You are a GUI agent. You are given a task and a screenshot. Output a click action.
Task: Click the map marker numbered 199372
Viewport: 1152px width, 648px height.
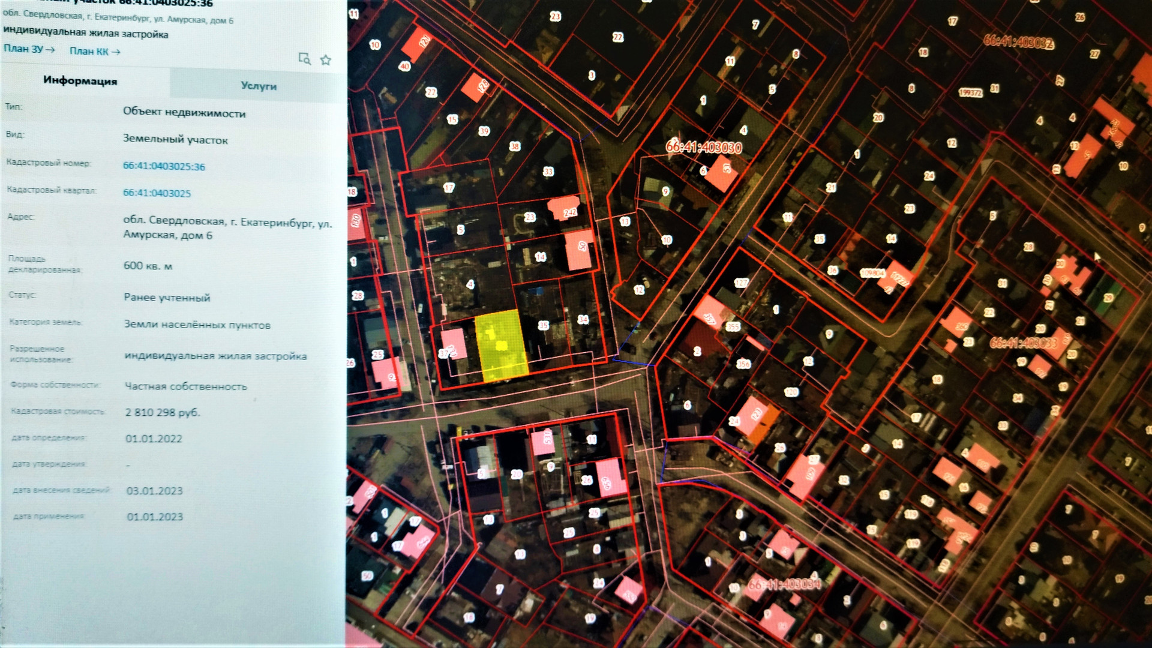pos(970,92)
